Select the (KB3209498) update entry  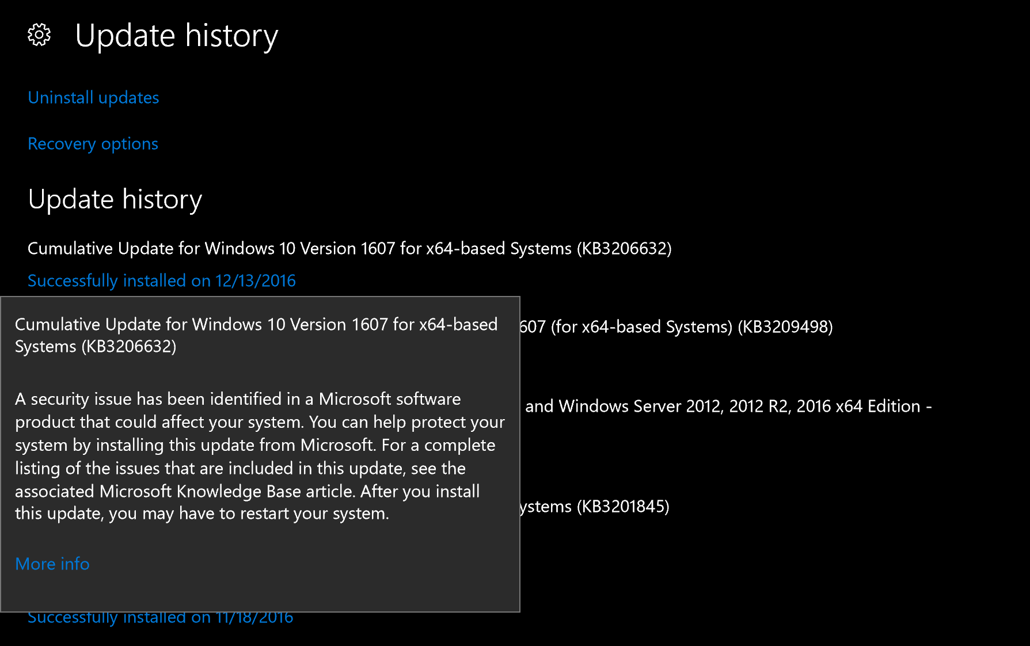tap(785, 327)
